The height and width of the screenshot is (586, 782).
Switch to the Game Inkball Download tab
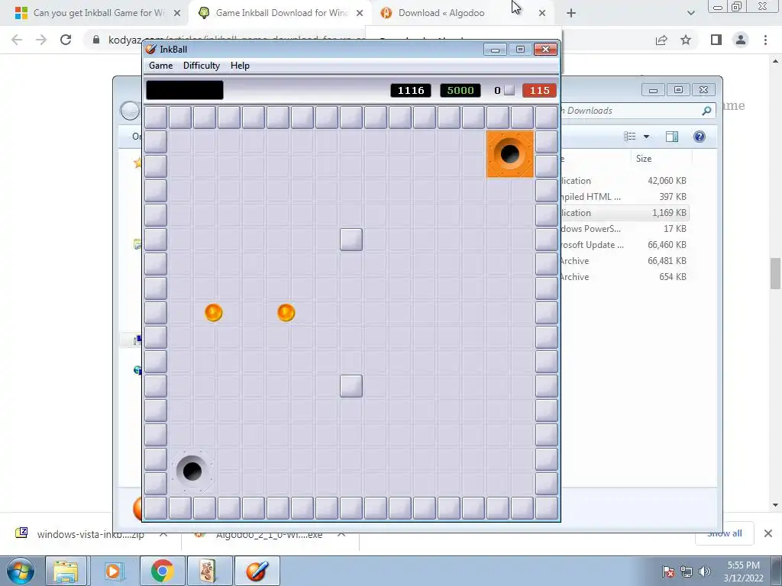pyautogui.click(x=280, y=13)
